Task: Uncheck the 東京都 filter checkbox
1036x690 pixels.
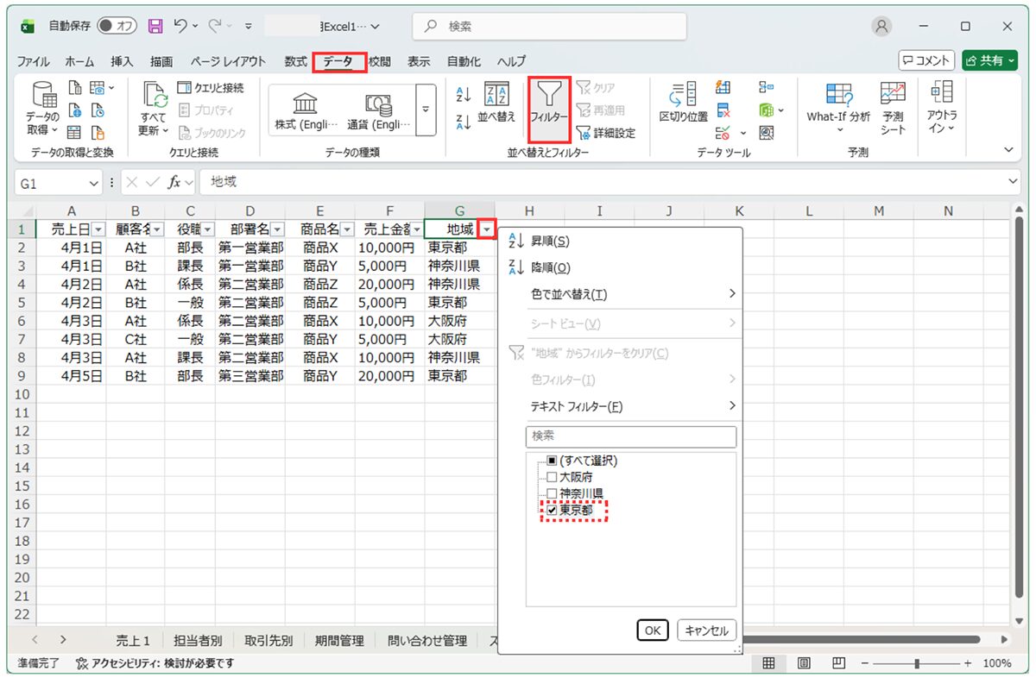Action: pos(553,511)
